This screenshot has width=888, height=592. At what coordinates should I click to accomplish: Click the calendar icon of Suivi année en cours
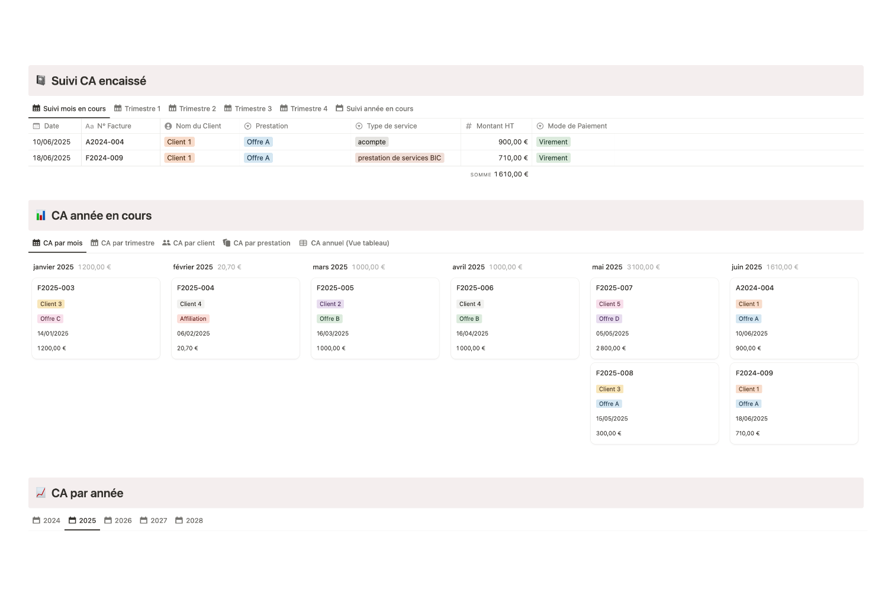(x=339, y=108)
